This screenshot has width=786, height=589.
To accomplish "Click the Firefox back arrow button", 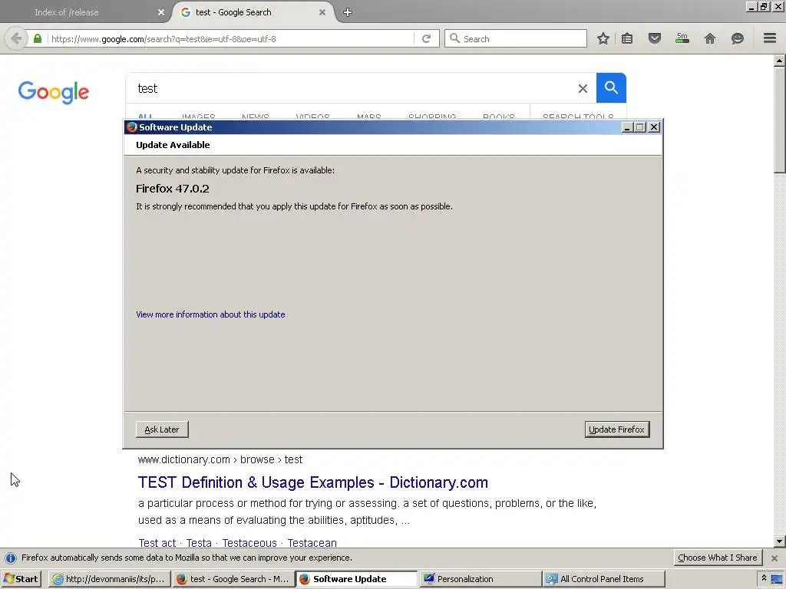I will [x=16, y=38].
